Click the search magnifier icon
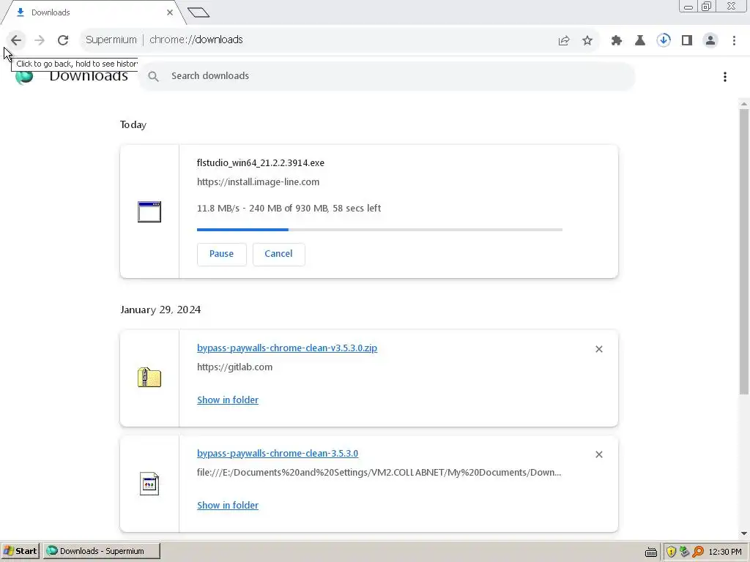 pos(154,76)
